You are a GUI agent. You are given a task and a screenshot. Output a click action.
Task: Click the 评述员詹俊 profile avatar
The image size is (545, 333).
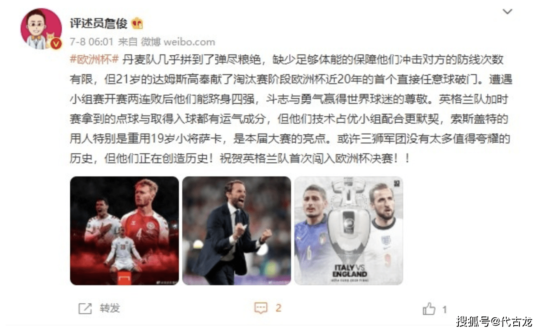(x=41, y=29)
